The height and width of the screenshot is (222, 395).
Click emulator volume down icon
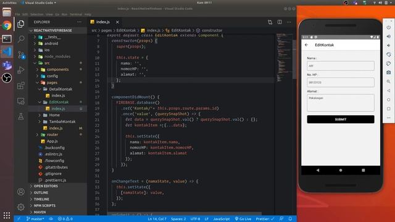(389, 46)
